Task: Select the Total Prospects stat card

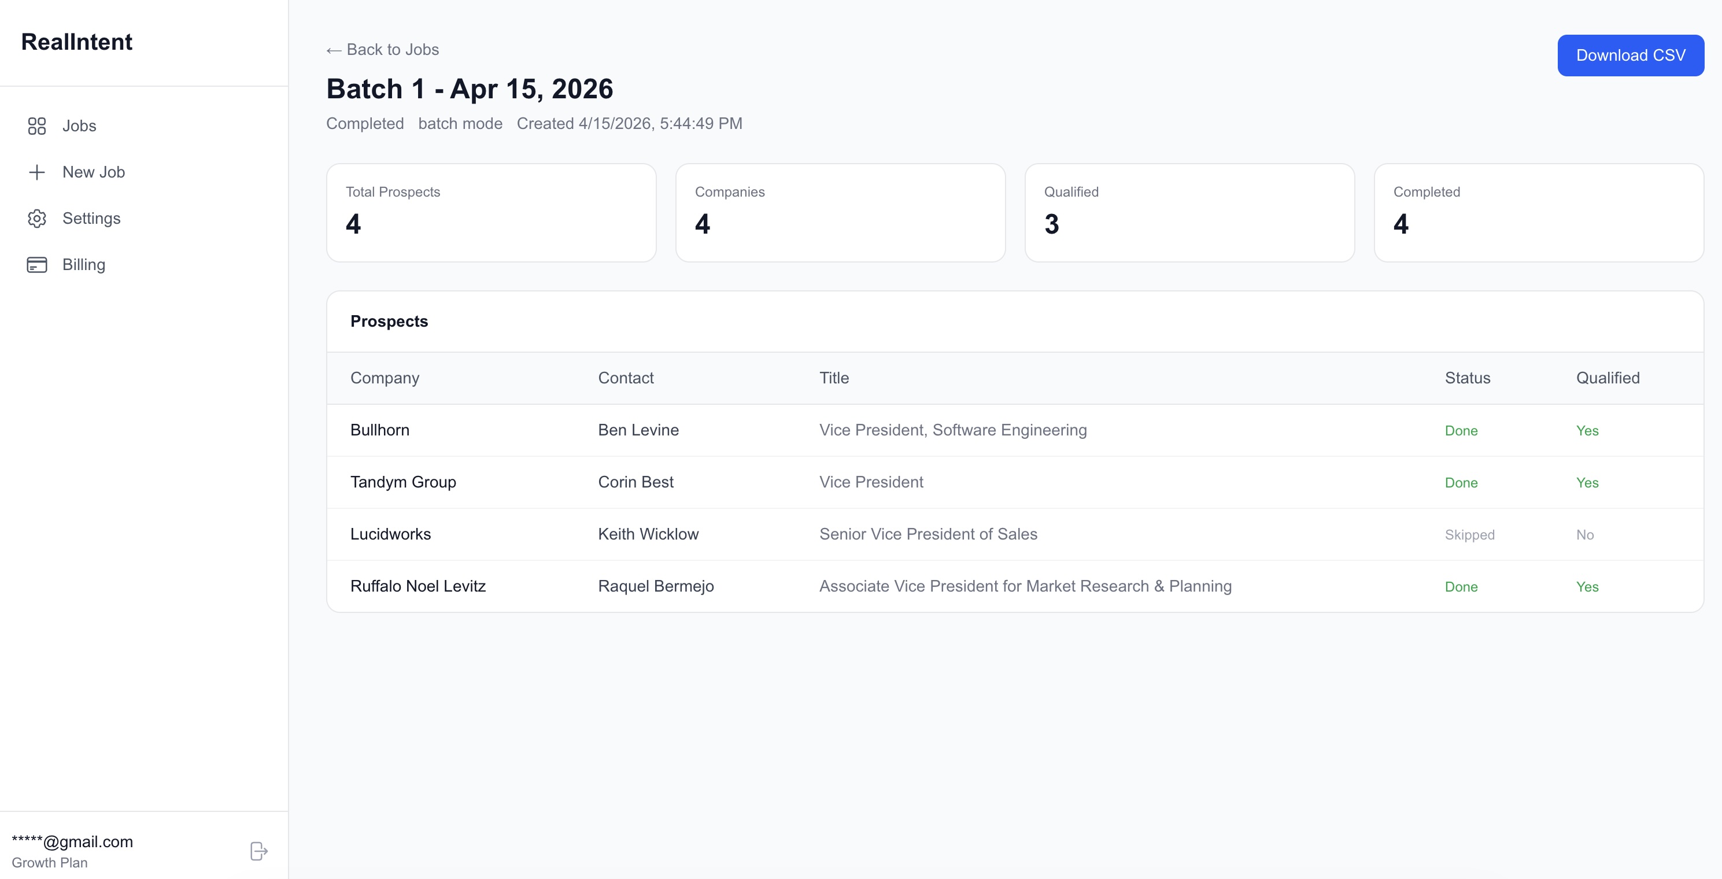Action: (492, 213)
